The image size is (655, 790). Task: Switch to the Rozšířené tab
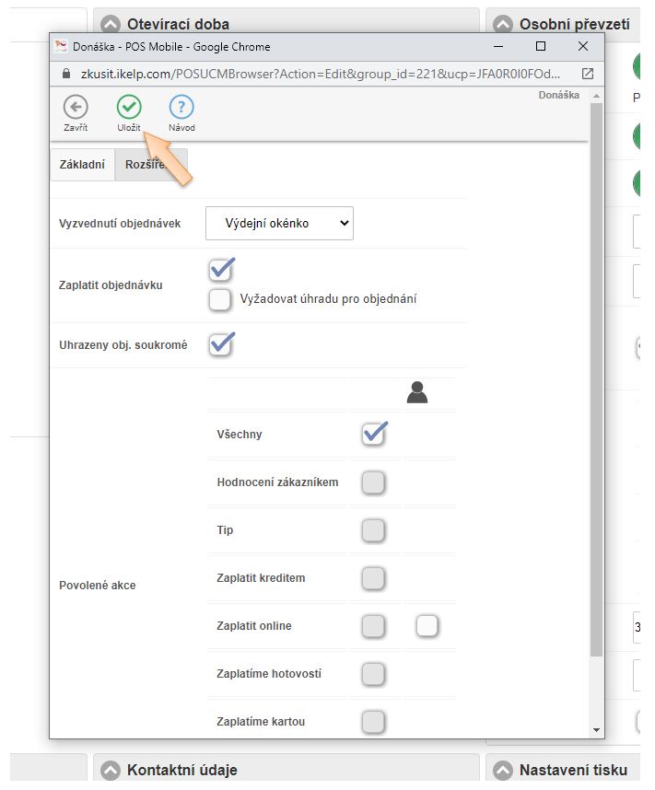click(x=150, y=164)
